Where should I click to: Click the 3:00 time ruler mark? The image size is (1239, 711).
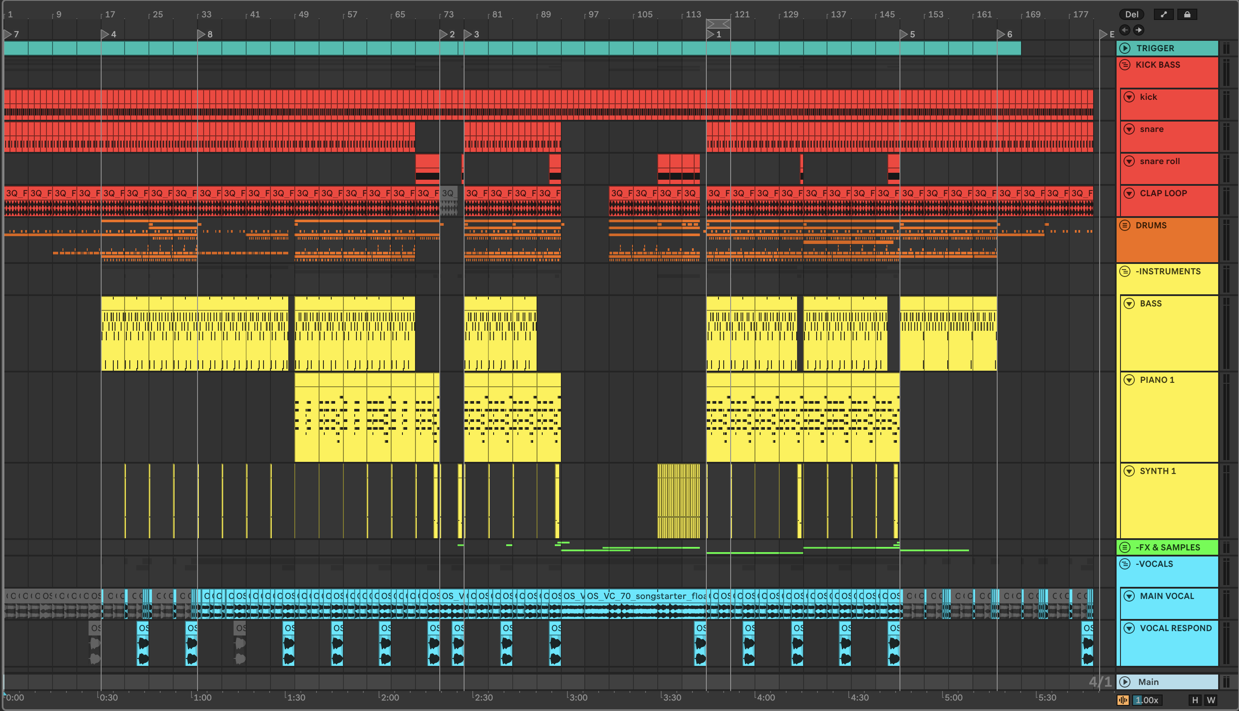[578, 697]
